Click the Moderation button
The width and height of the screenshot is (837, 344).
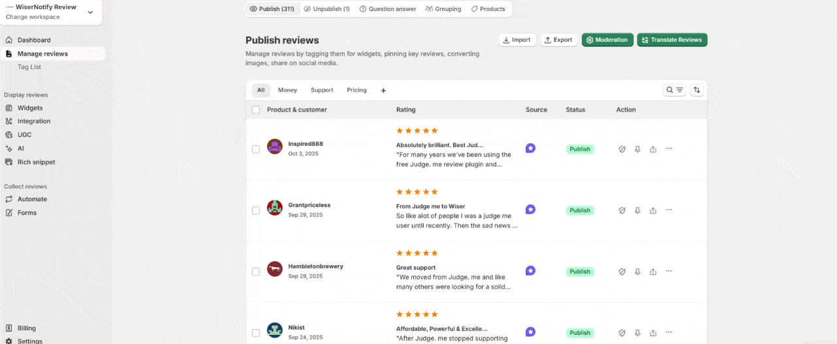(x=607, y=40)
